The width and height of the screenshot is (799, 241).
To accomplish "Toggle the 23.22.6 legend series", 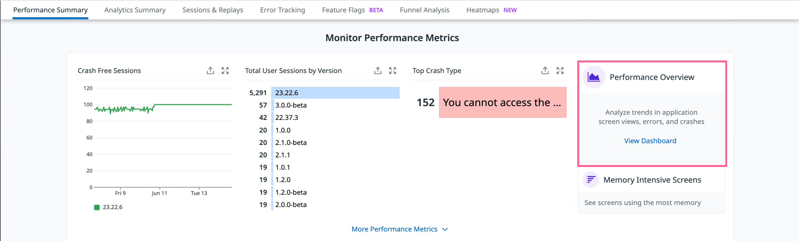I will pos(109,207).
